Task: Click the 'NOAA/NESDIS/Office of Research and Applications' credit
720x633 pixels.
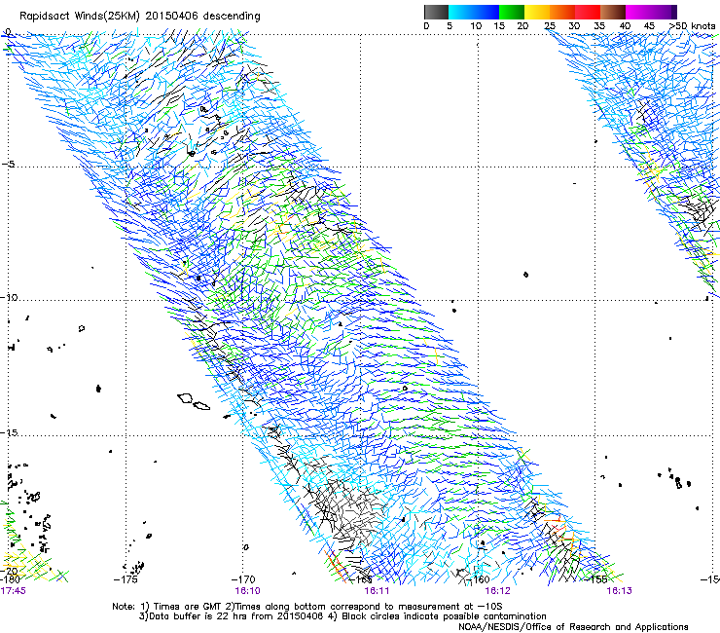Action: pos(573,627)
